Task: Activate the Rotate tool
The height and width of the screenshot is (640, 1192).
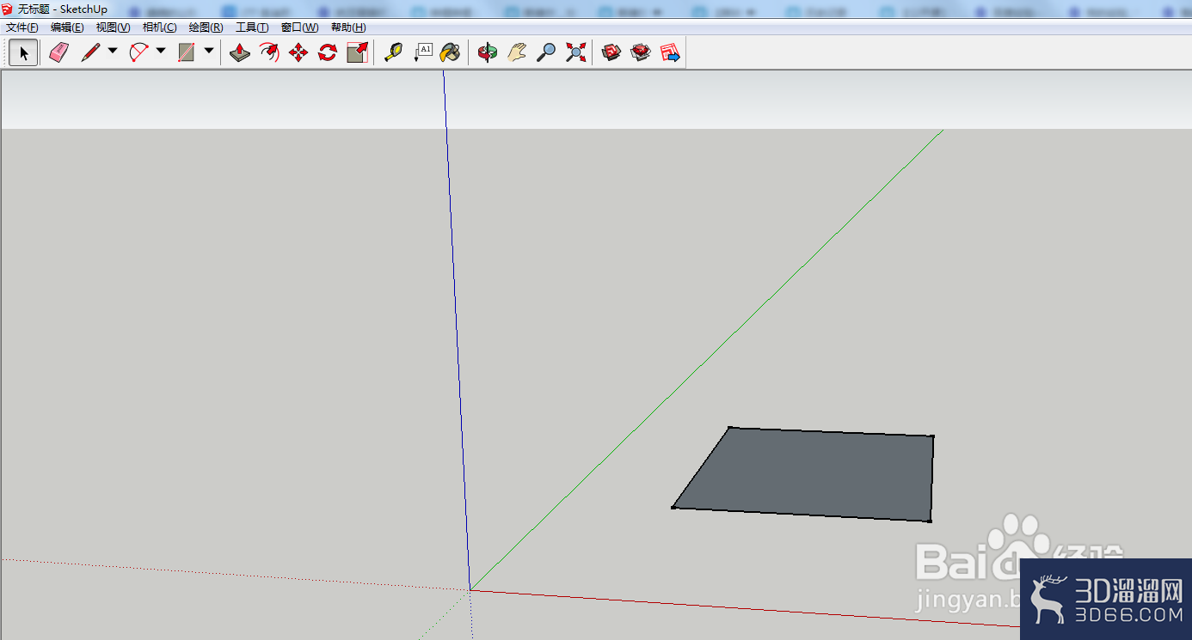Action: (x=328, y=53)
